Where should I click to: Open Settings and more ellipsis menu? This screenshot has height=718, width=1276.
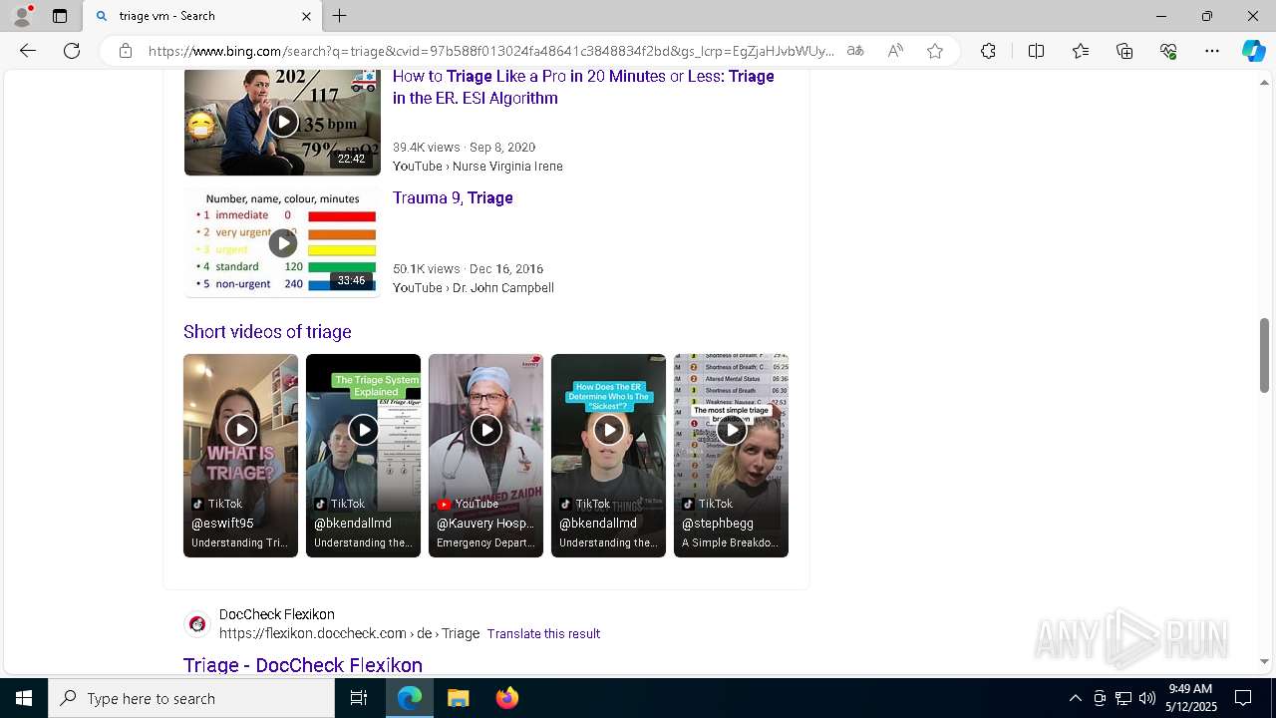(1212, 51)
